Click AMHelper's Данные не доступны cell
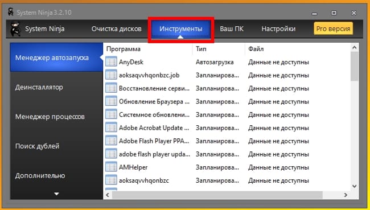The width and height of the screenshot is (370, 210). pyautogui.click(x=279, y=167)
